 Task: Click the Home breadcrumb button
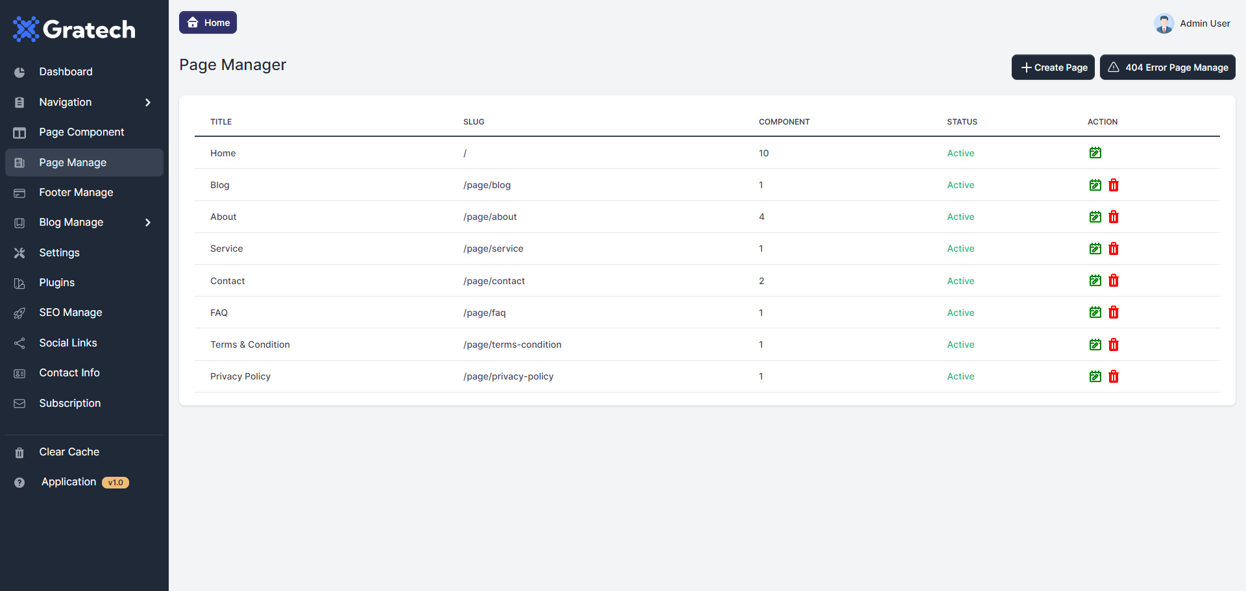click(208, 23)
